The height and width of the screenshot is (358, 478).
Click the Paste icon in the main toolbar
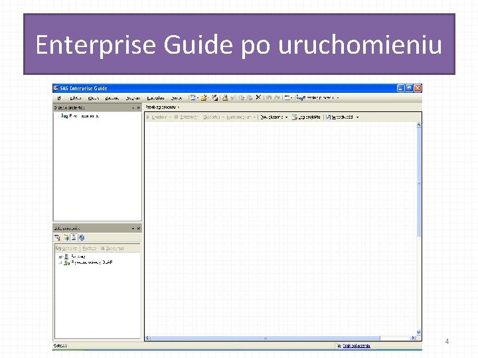(x=250, y=97)
